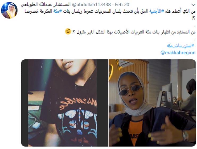The height and width of the screenshot is (149, 197).
Task: Open the tweet author's profile avatar
Action: pos(9,10)
